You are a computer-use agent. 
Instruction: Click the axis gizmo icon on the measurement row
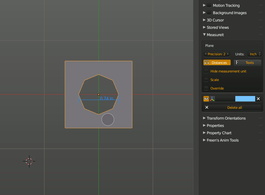tap(212, 98)
